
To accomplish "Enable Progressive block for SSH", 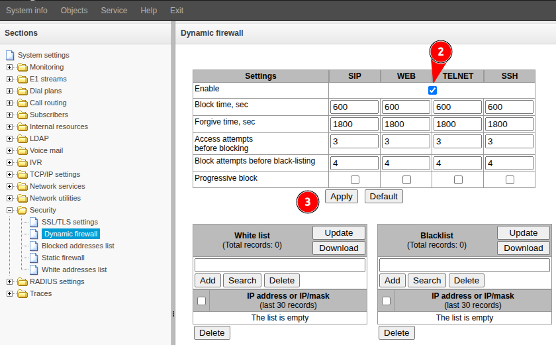I will click(x=510, y=179).
